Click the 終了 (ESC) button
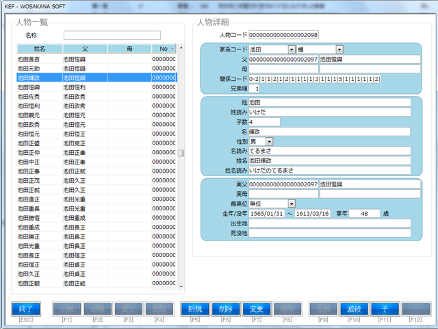The height and width of the screenshot is (329, 438). pyautogui.click(x=26, y=309)
